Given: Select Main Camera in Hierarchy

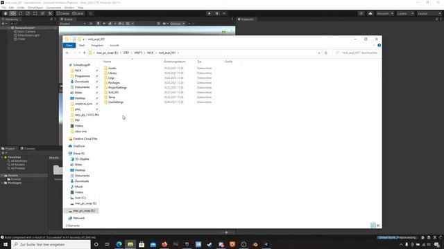Looking at the screenshot, I should 26,32.
